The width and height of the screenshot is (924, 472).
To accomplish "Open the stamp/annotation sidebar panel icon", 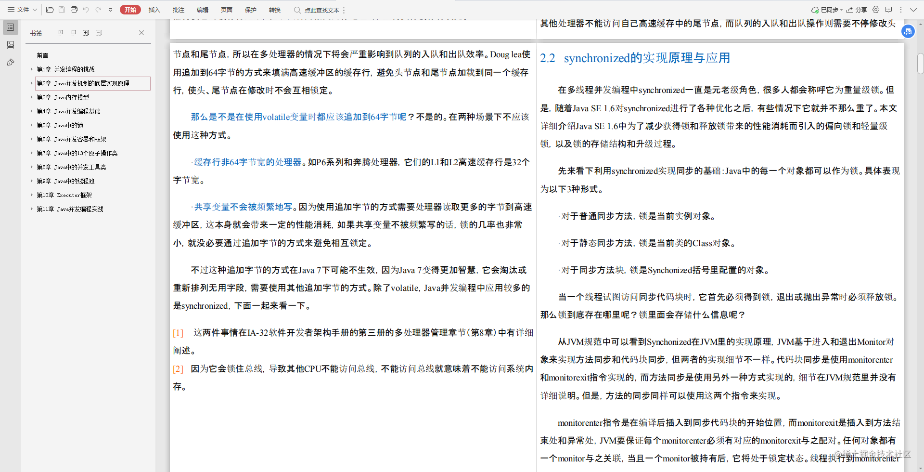I will point(11,62).
